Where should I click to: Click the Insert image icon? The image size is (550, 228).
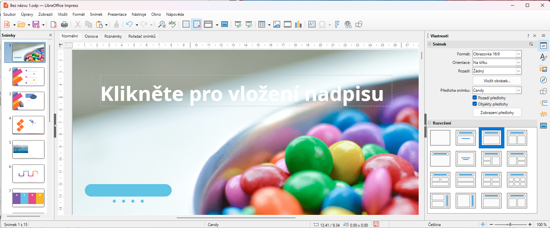277,24
